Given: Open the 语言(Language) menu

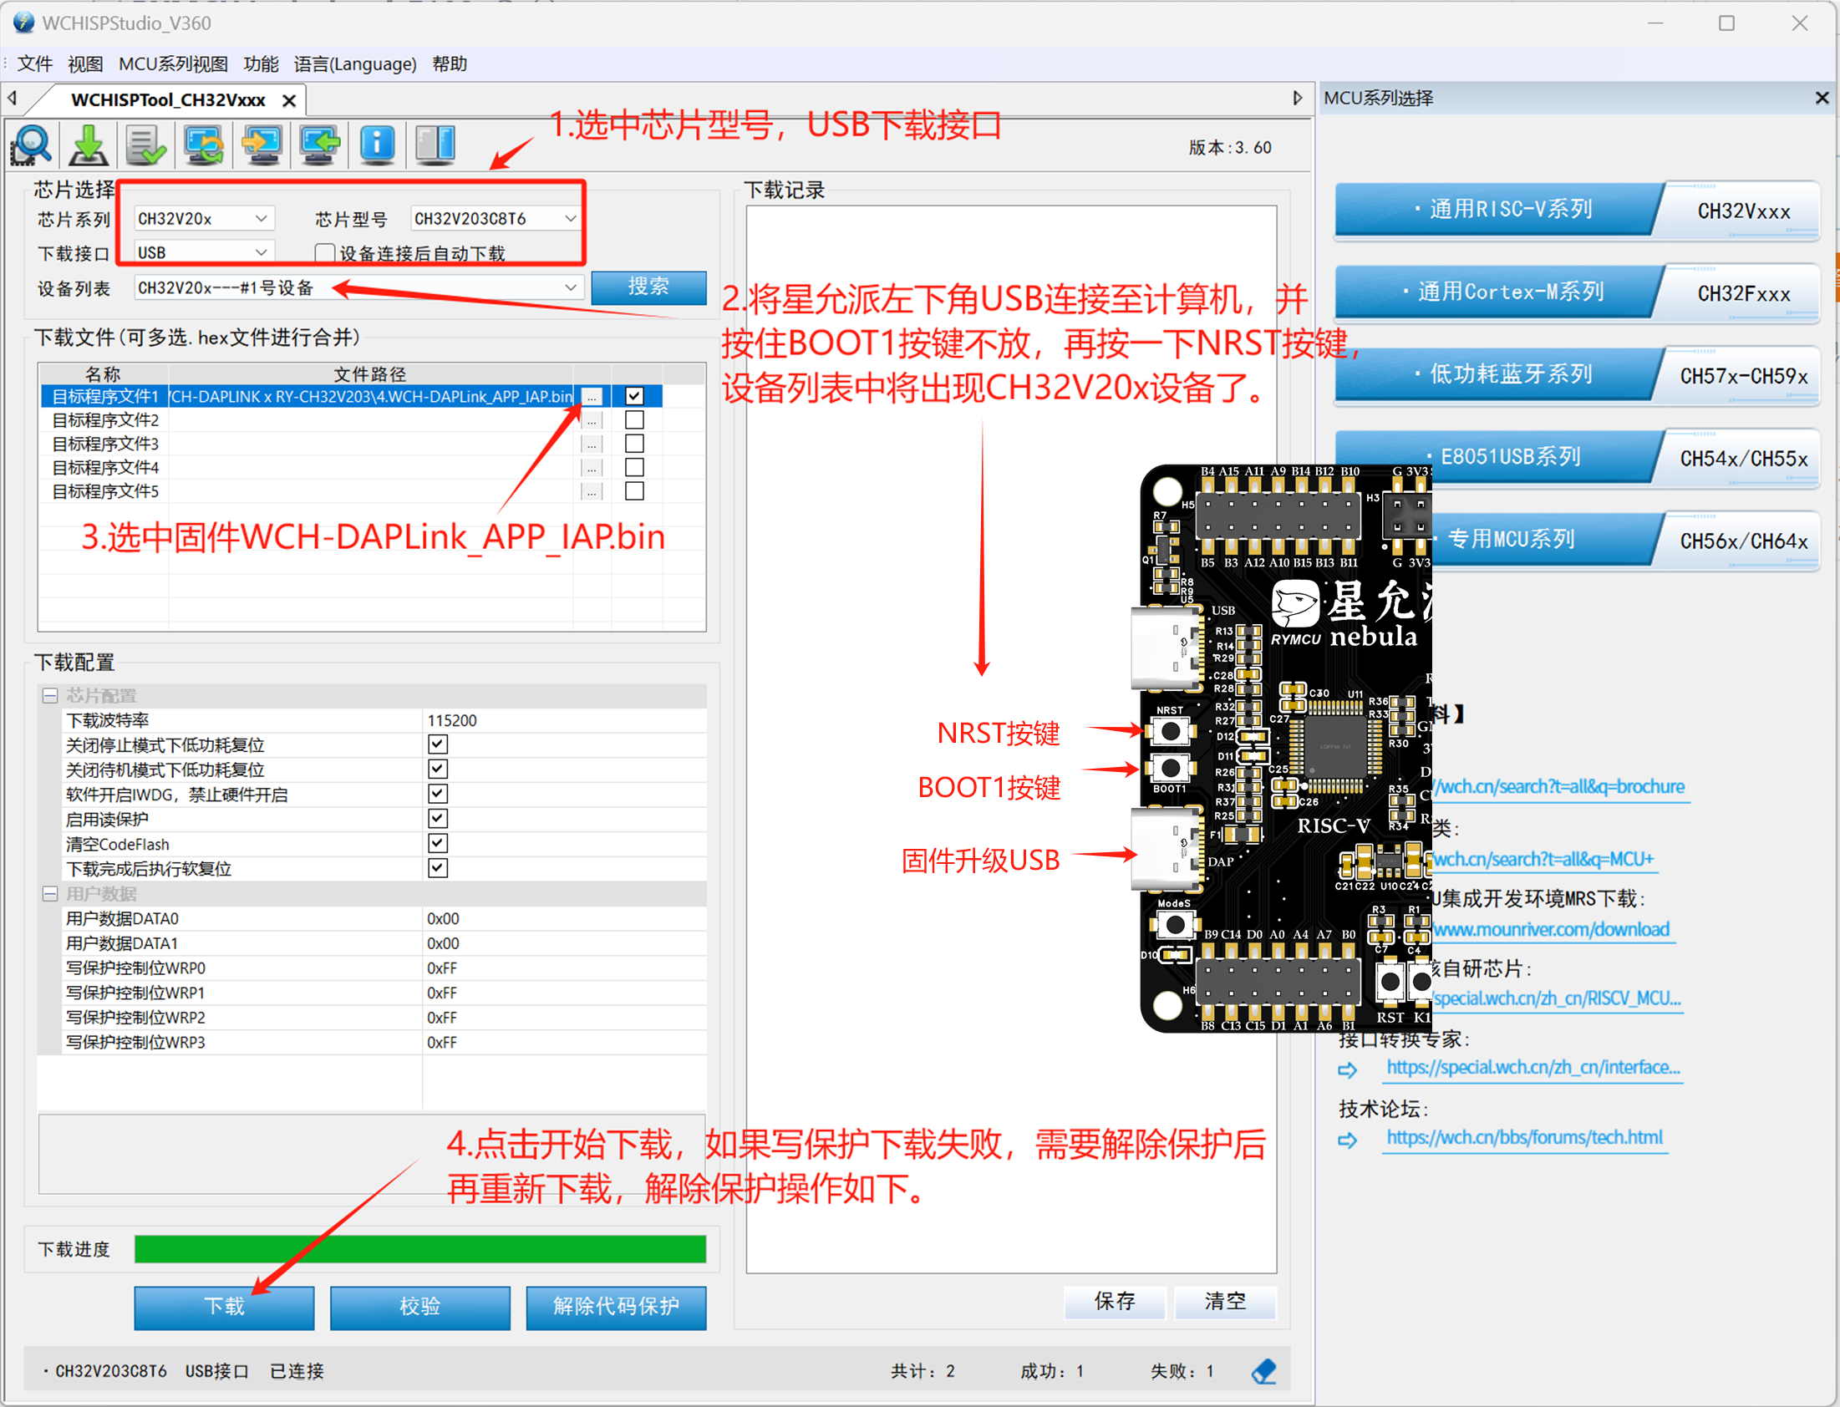Looking at the screenshot, I should point(355,63).
